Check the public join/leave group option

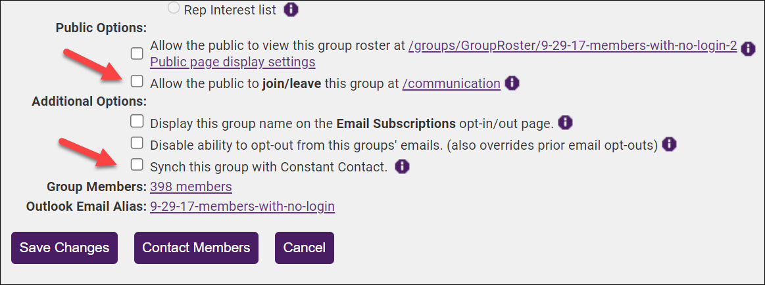pyautogui.click(x=137, y=81)
